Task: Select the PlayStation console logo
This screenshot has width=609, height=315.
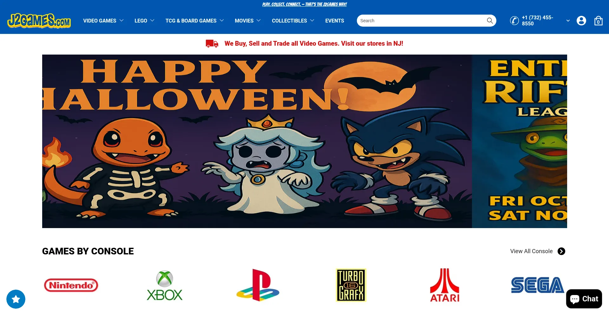Action: (x=258, y=285)
